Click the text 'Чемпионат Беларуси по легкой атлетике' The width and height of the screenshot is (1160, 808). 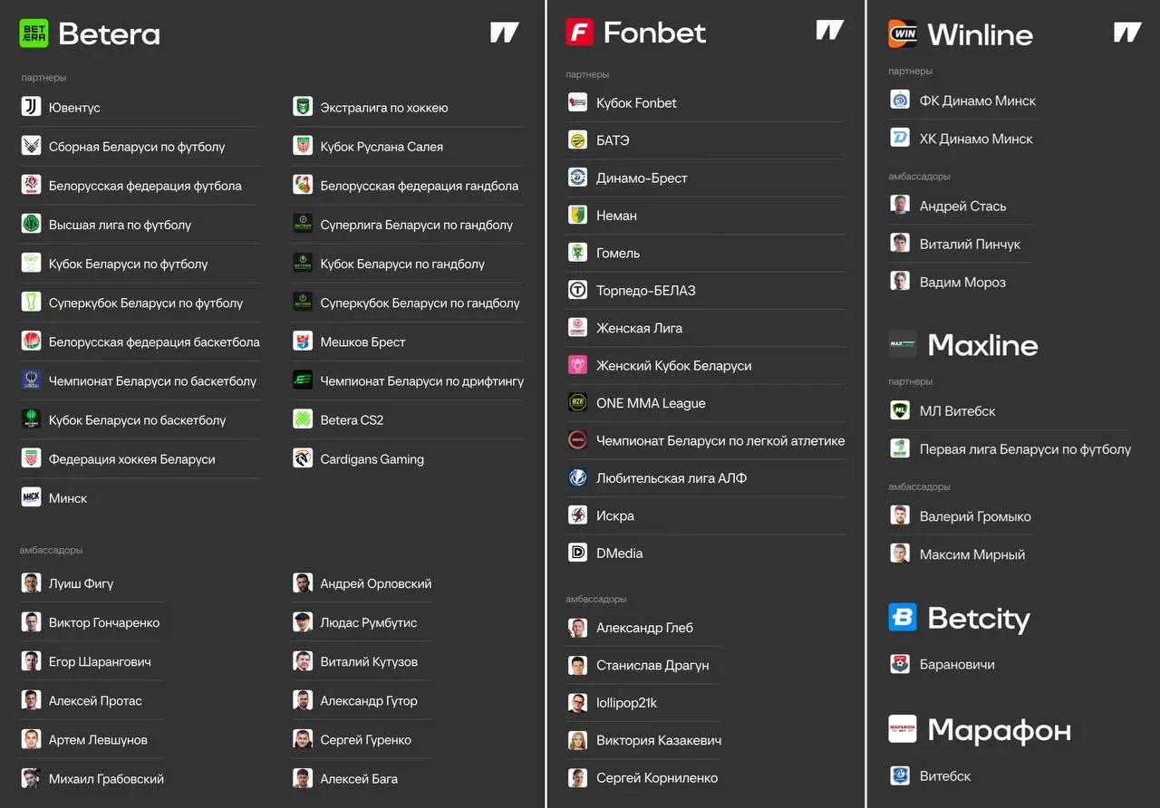[x=720, y=440]
